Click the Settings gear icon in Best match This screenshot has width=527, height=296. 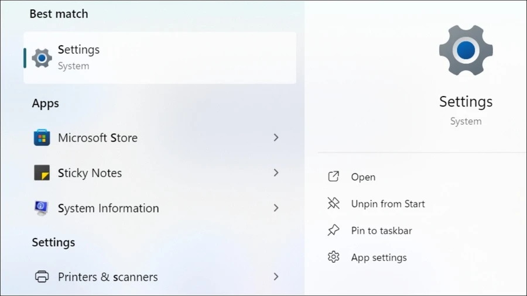(x=42, y=58)
